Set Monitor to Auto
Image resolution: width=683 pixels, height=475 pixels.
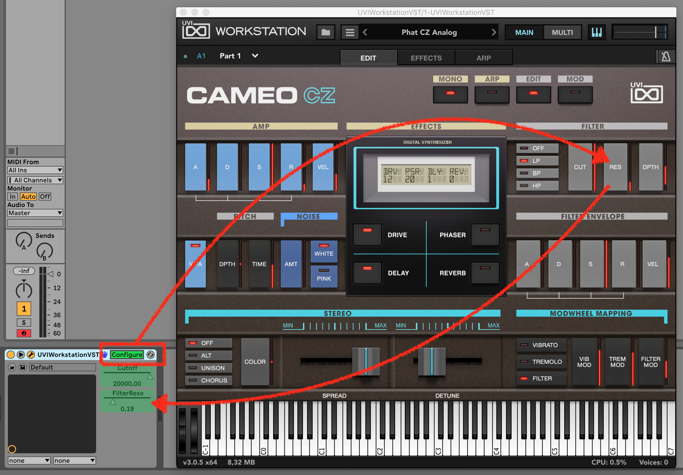[x=28, y=197]
